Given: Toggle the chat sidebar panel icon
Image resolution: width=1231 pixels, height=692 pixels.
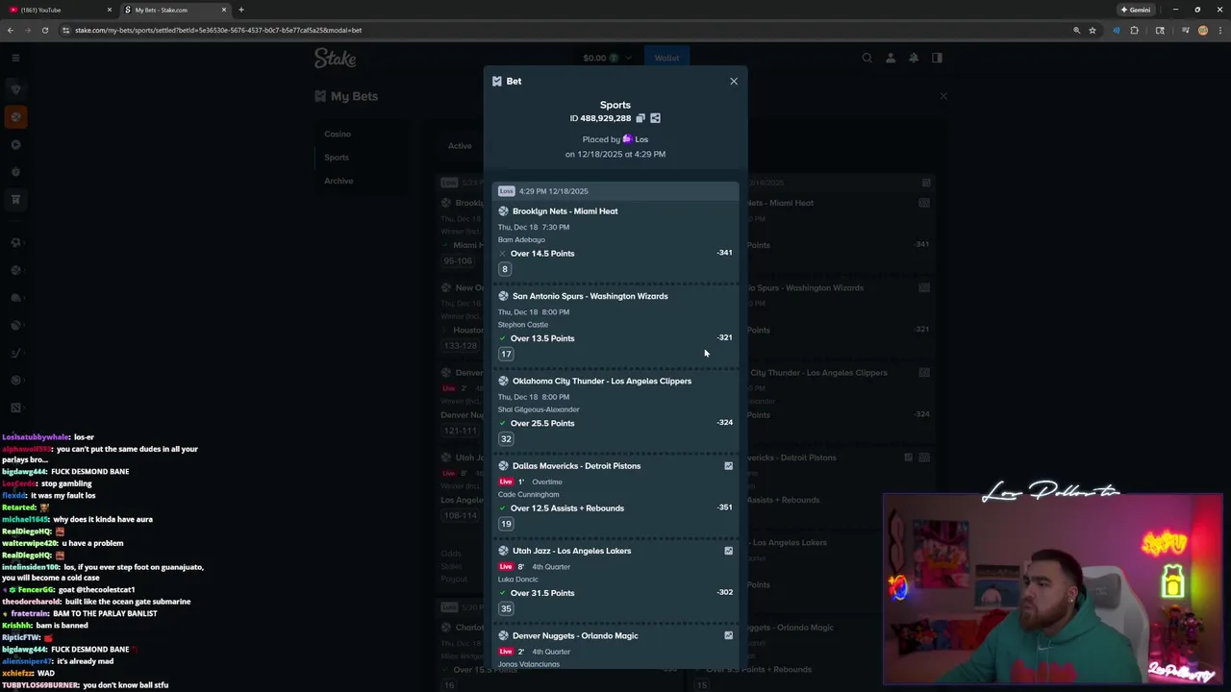Looking at the screenshot, I should click(x=937, y=58).
